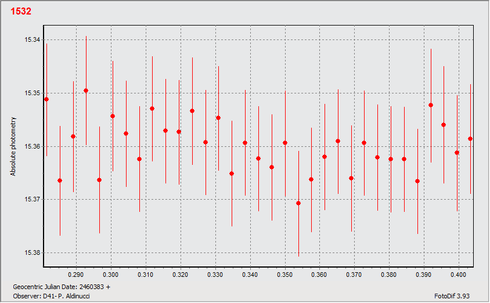Click the 15.37 y-axis tick label
The height and width of the screenshot is (303, 490).
(32, 199)
